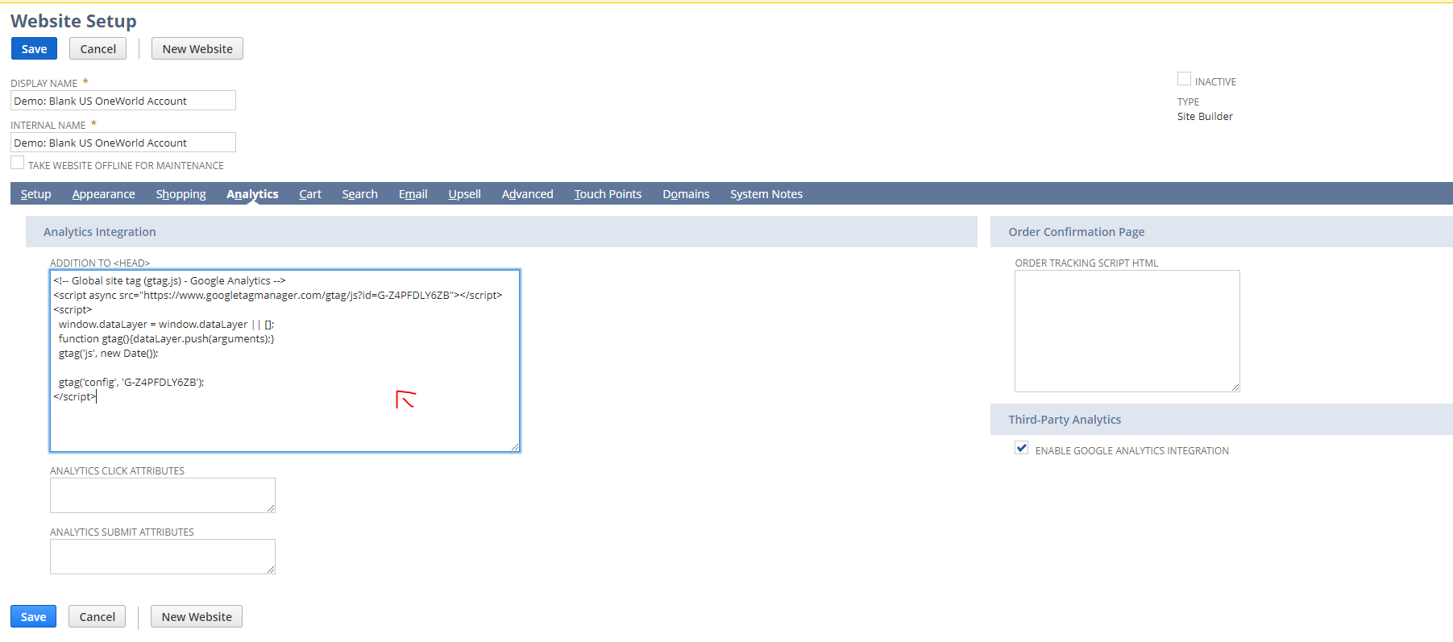This screenshot has width=1453, height=642.
Task: Click the Analytics Click Attributes textarea
Action: pos(163,495)
